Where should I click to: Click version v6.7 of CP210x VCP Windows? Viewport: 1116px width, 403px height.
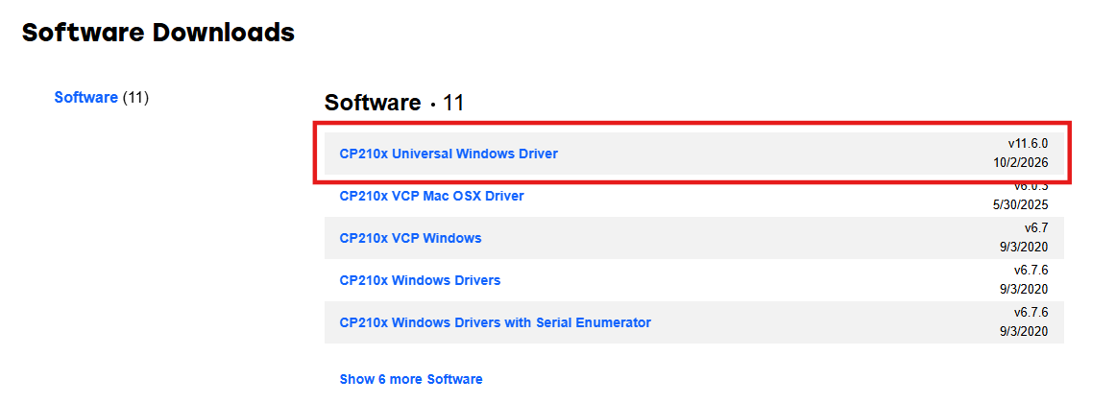tap(1035, 228)
